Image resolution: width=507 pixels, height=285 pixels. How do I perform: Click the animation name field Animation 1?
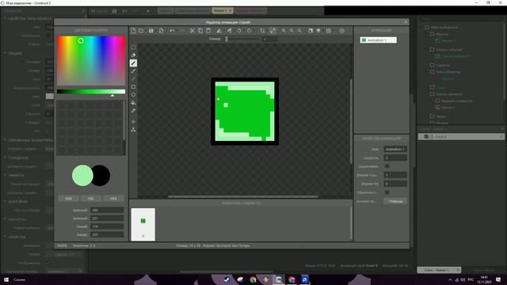click(395, 149)
